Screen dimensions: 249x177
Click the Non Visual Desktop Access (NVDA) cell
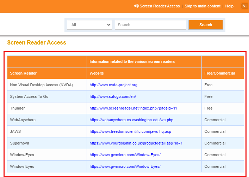click(x=47, y=85)
